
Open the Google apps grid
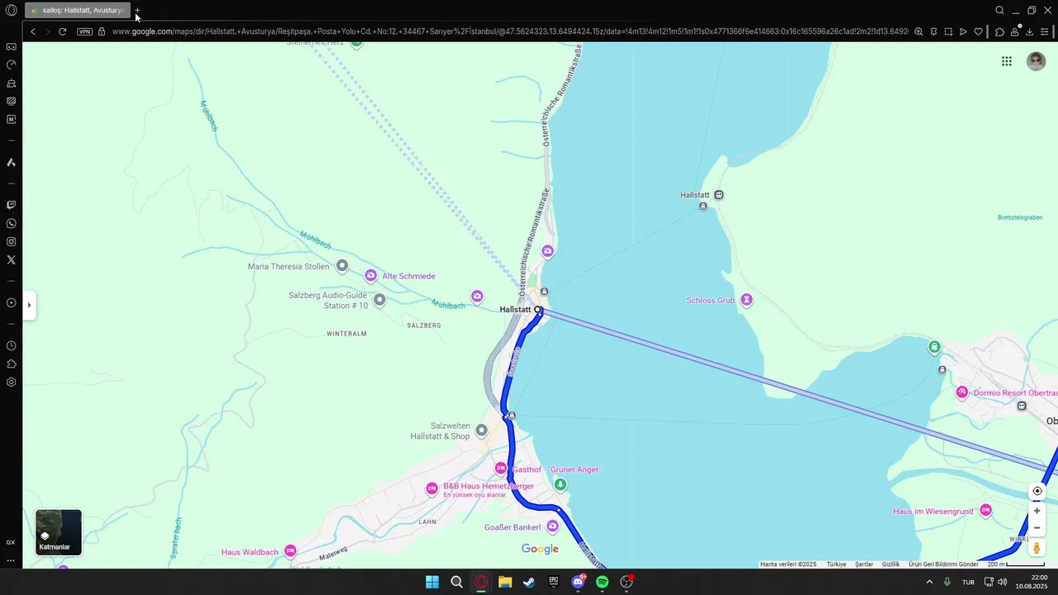tap(1007, 61)
